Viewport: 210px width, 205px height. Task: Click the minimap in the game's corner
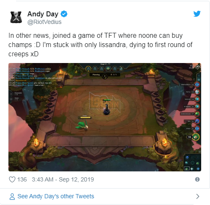[x=192, y=163]
